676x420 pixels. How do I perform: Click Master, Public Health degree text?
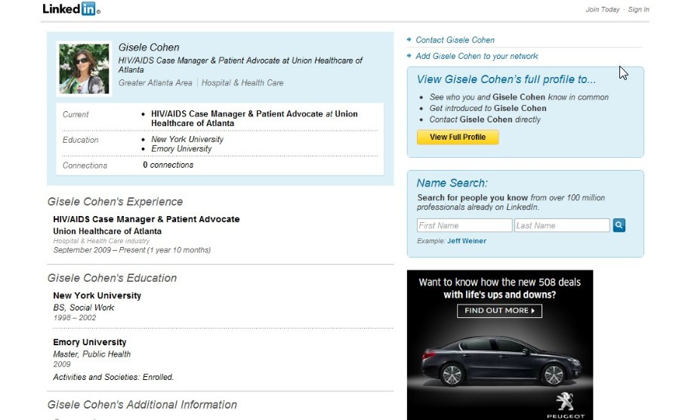[92, 354]
